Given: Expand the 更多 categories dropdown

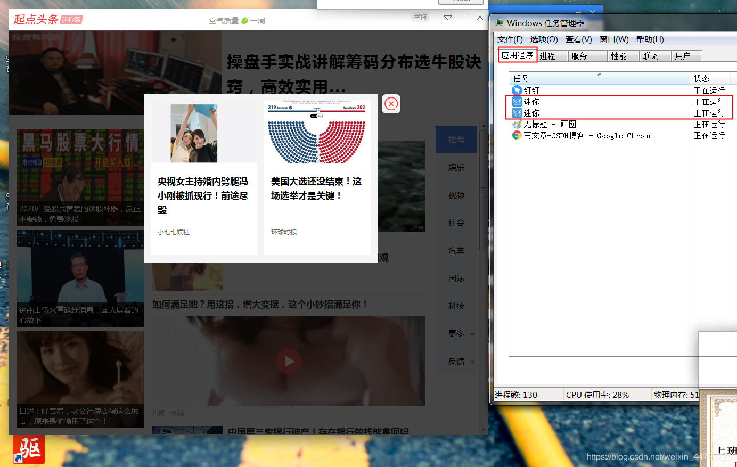Looking at the screenshot, I should click(x=461, y=333).
